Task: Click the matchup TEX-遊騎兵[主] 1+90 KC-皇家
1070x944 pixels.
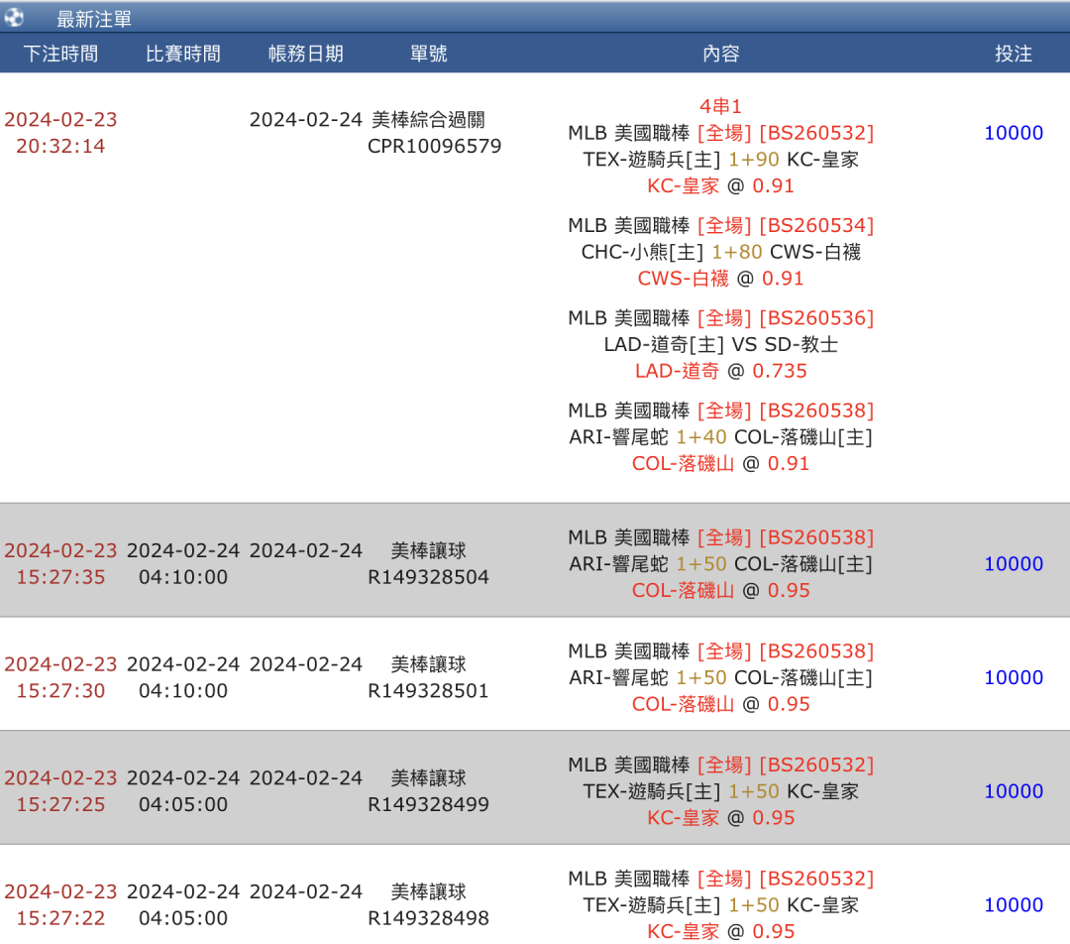Action: tap(720, 160)
